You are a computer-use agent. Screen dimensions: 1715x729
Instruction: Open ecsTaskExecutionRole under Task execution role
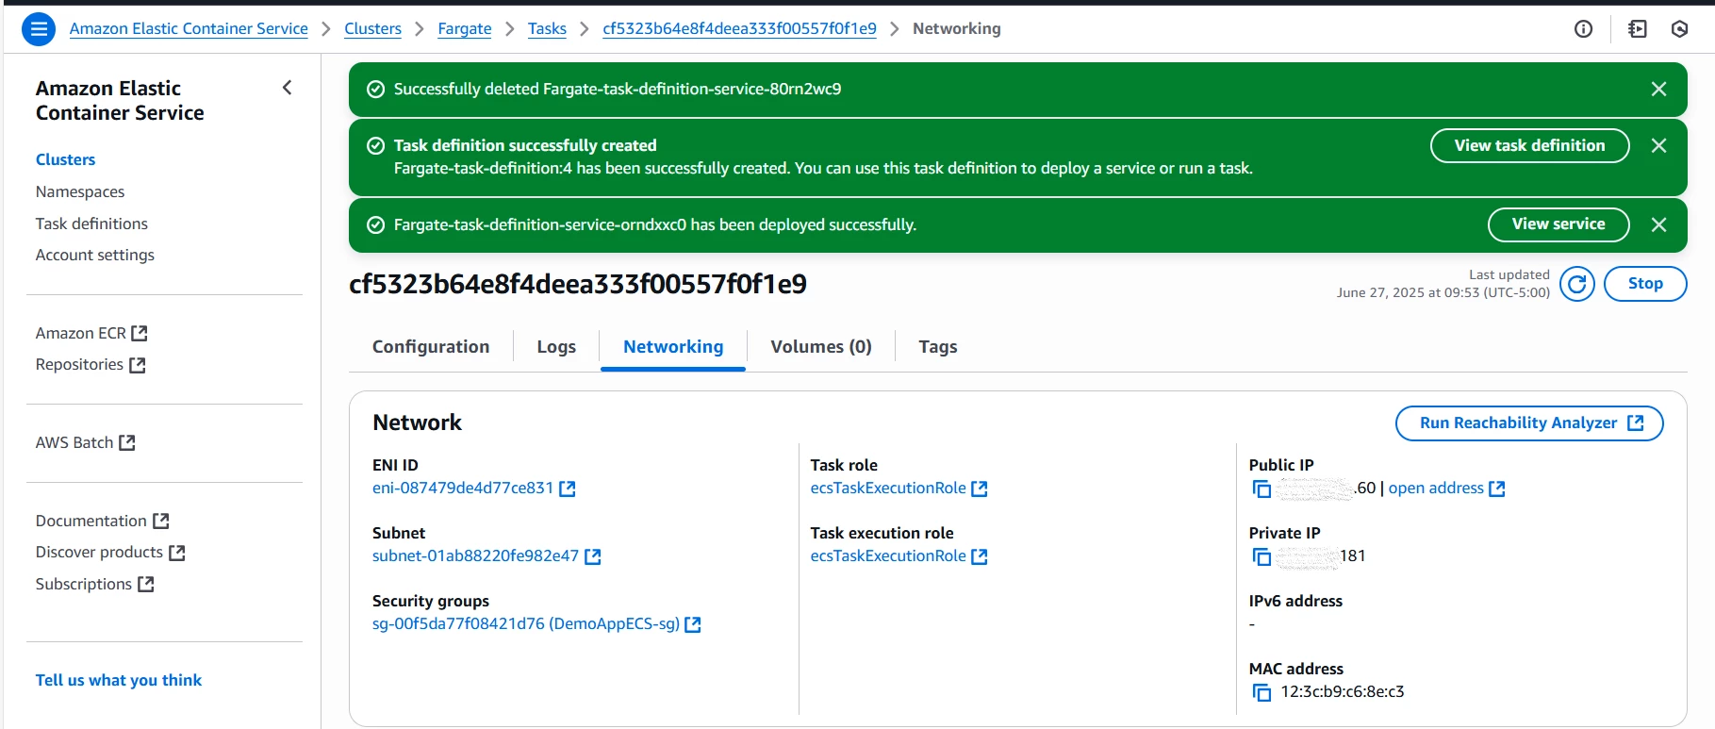[888, 556]
